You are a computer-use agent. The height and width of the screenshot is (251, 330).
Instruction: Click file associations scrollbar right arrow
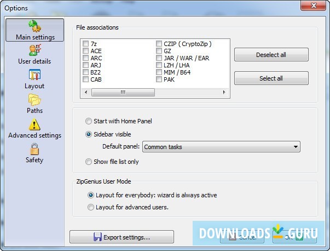point(224,92)
